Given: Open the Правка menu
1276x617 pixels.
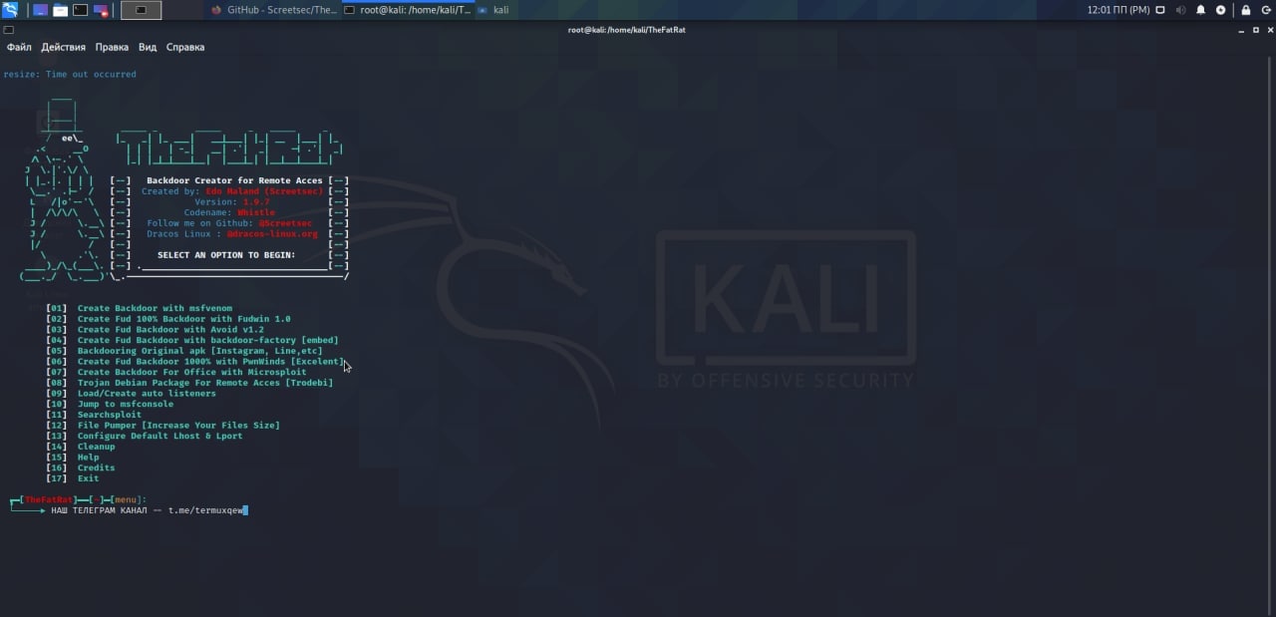Looking at the screenshot, I should [x=112, y=47].
